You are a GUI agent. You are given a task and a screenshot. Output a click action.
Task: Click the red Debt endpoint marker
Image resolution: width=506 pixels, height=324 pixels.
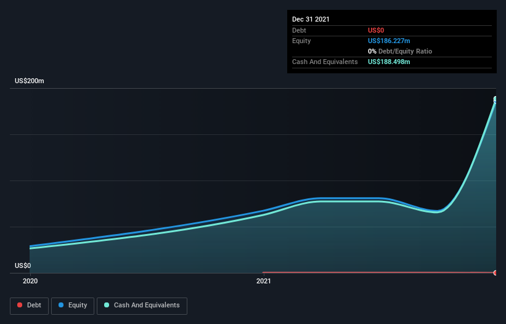pyautogui.click(x=496, y=273)
